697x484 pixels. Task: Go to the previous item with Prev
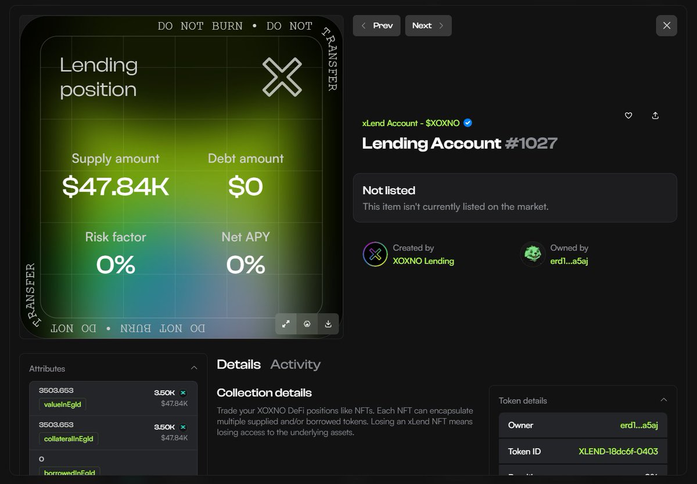[376, 26]
